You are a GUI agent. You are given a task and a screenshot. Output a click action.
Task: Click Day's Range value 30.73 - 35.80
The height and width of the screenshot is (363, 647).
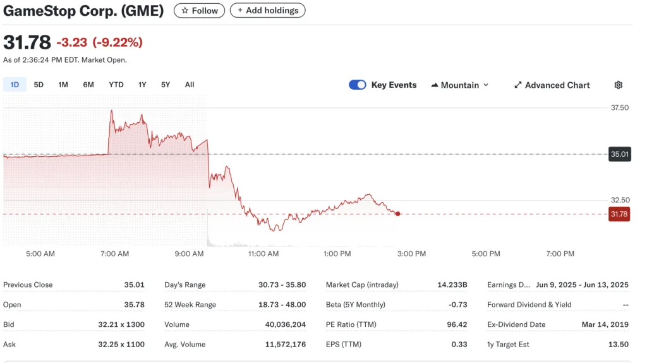(282, 285)
